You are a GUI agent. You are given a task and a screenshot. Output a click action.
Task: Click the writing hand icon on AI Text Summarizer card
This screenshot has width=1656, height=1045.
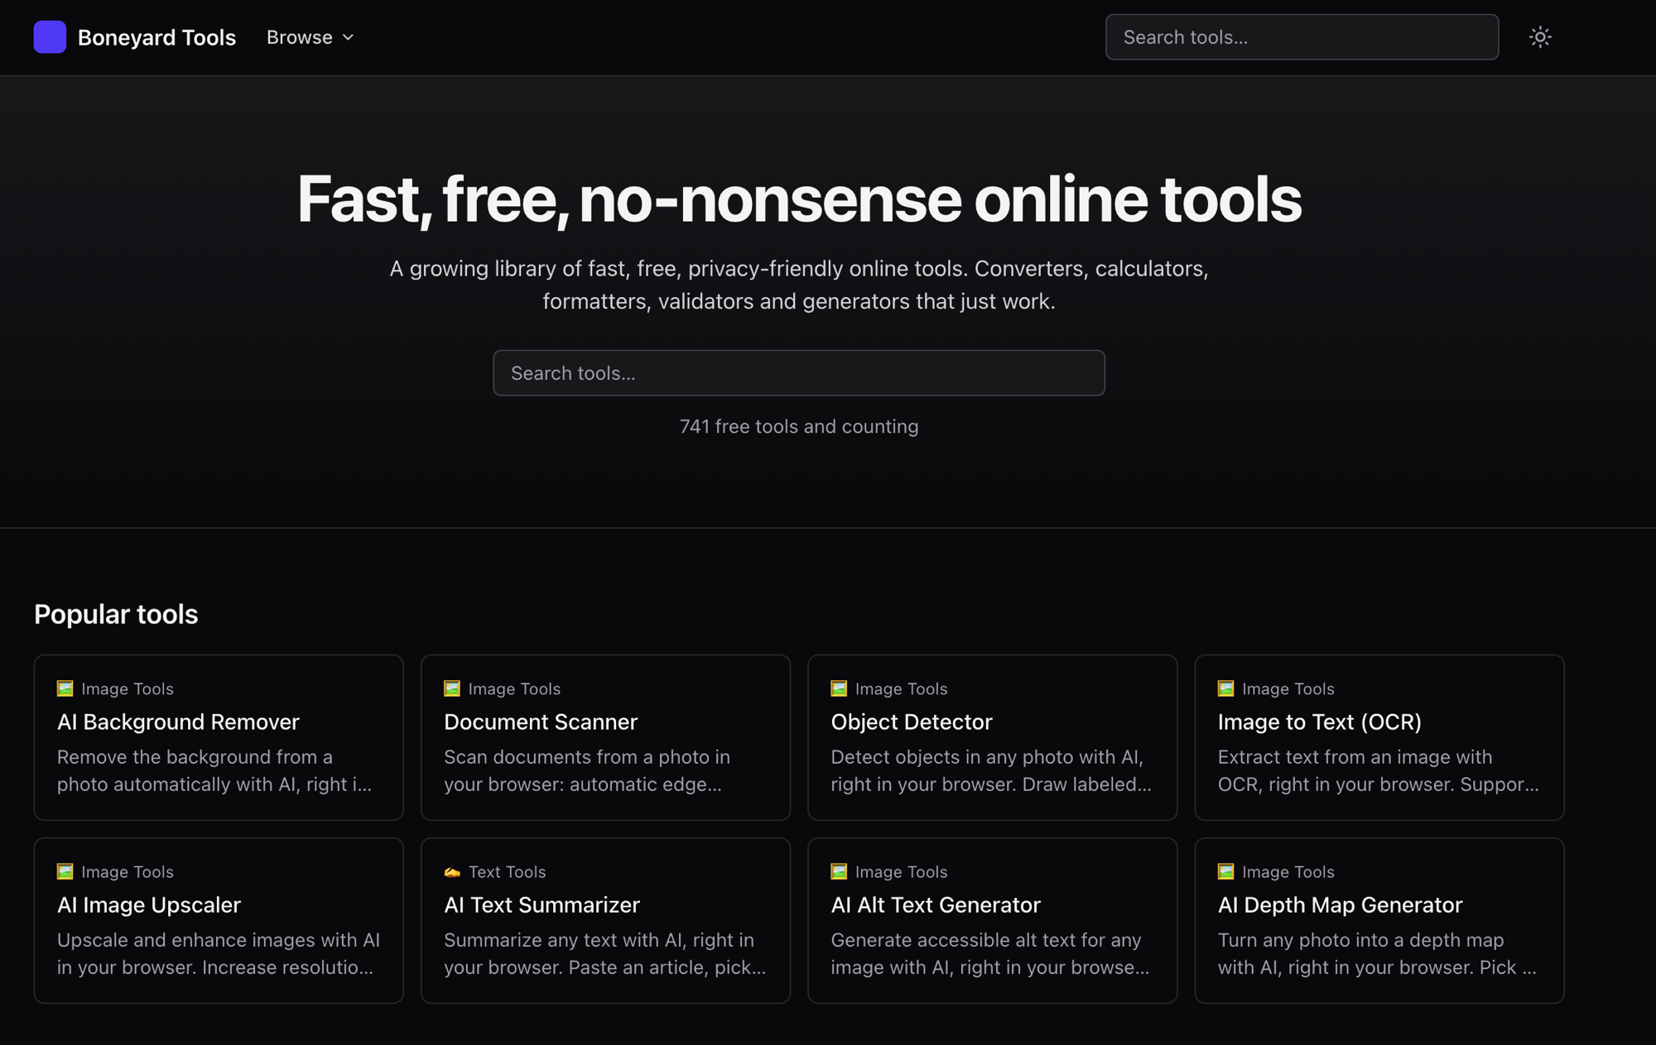(x=452, y=871)
